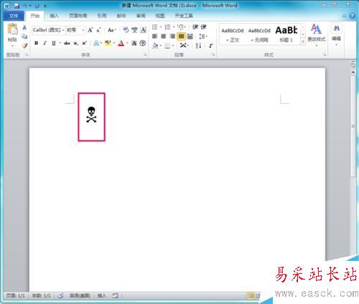
Task: Toggle highlighted Justify alignment button
Action: point(181,37)
